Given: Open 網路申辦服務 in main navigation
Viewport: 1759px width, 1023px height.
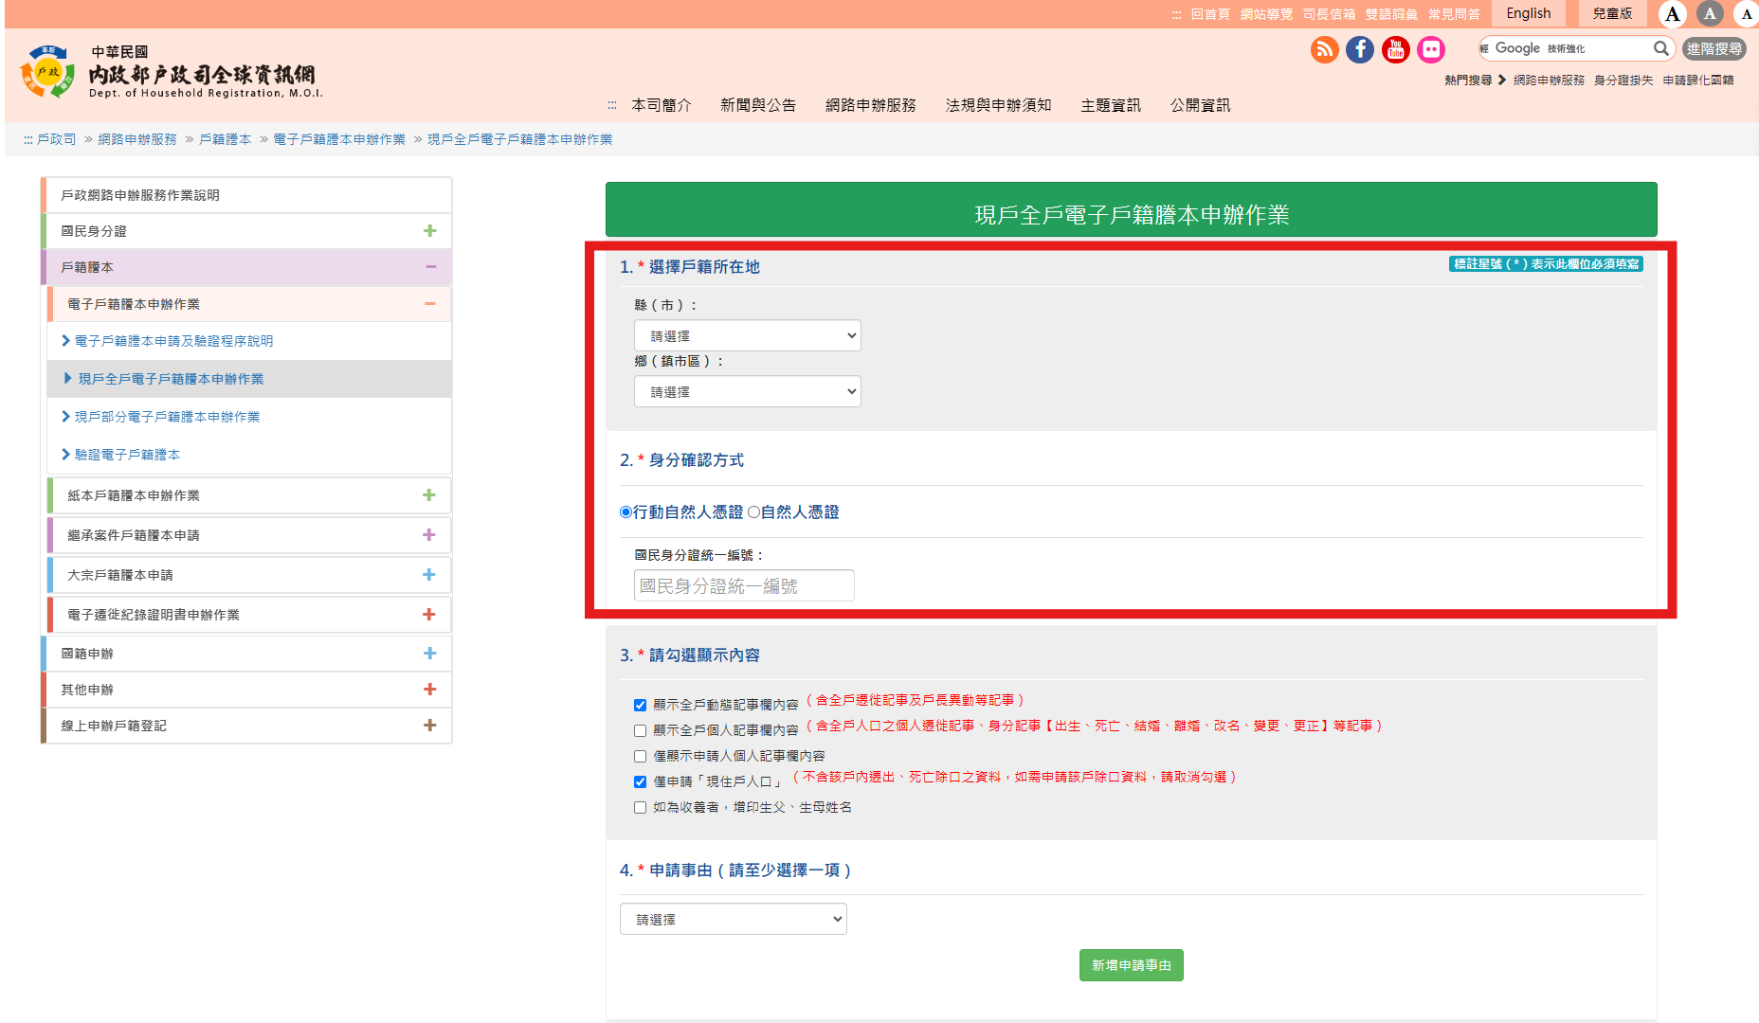Looking at the screenshot, I should pos(870,105).
